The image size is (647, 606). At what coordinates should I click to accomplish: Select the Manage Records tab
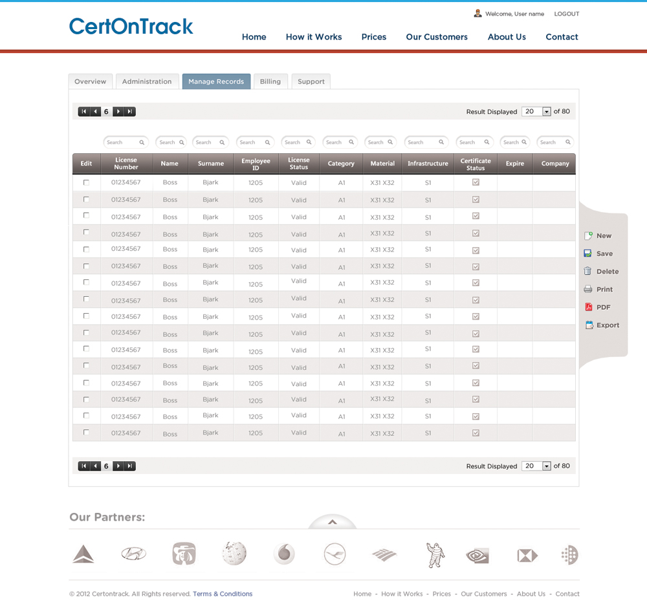(216, 81)
